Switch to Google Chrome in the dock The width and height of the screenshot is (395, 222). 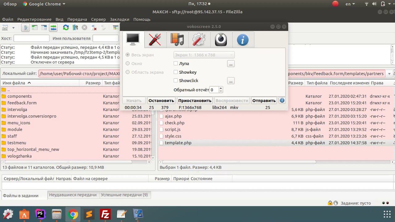(73, 214)
